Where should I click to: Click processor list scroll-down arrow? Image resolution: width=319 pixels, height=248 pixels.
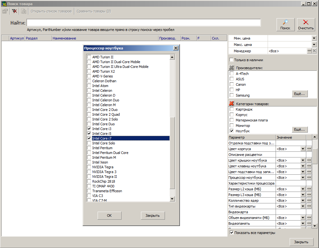172,199
